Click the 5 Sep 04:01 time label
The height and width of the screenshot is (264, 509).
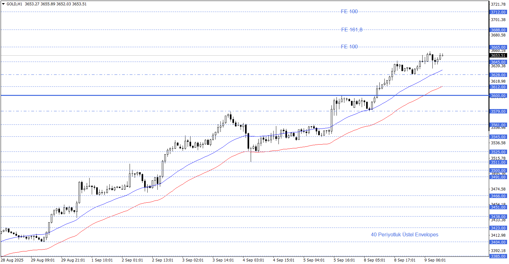coord(314,260)
